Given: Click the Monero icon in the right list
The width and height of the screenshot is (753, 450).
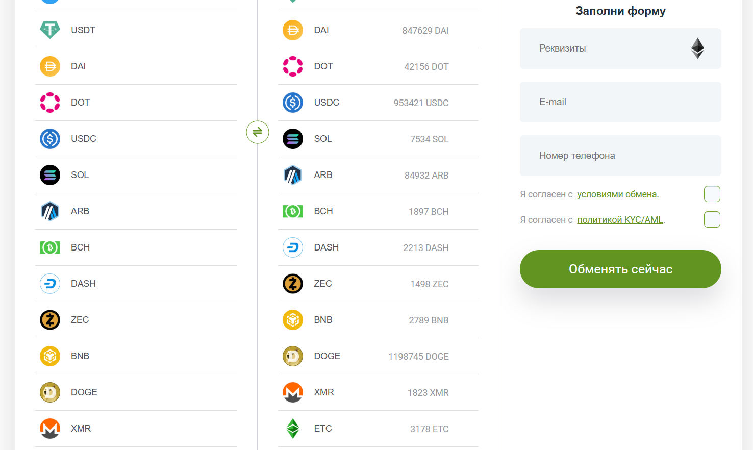Looking at the screenshot, I should [x=293, y=392].
